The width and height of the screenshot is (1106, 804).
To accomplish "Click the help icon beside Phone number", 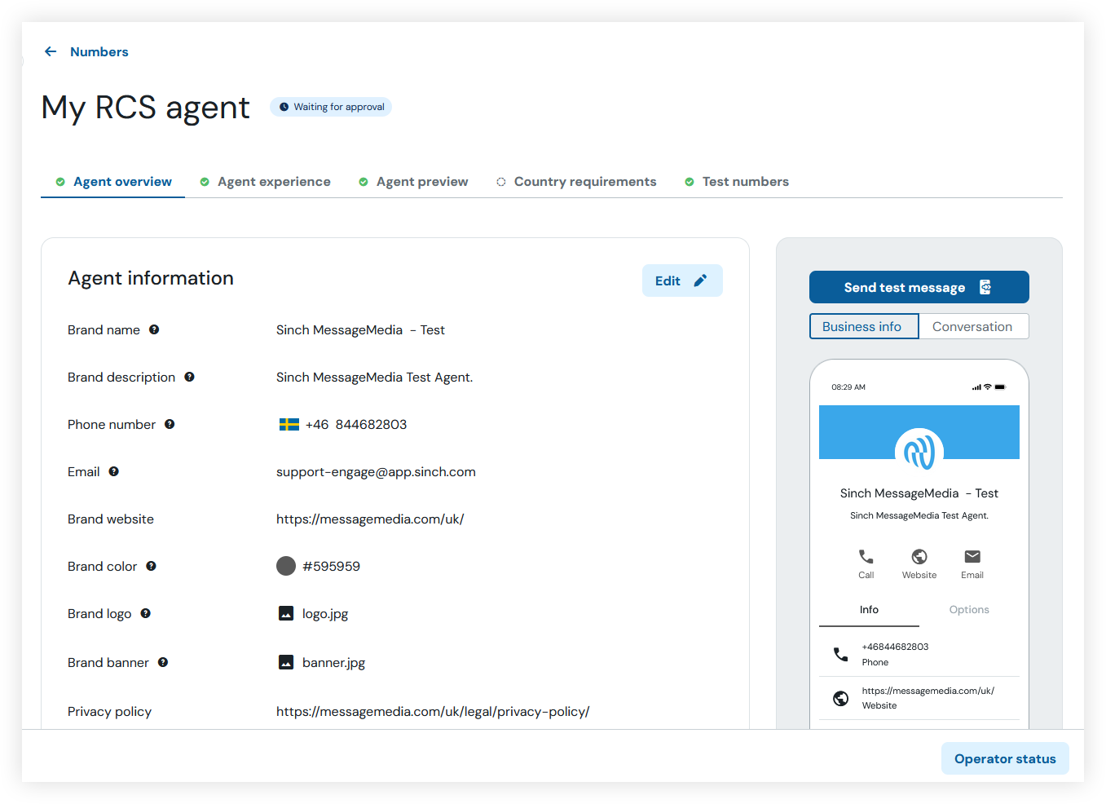I will point(170,424).
